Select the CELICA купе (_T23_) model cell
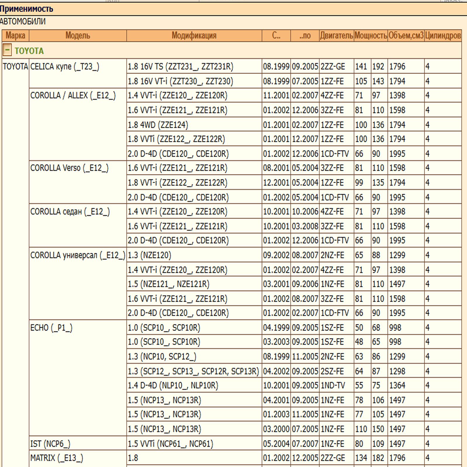Image resolution: width=467 pixels, height=467 pixels. pos(65,67)
